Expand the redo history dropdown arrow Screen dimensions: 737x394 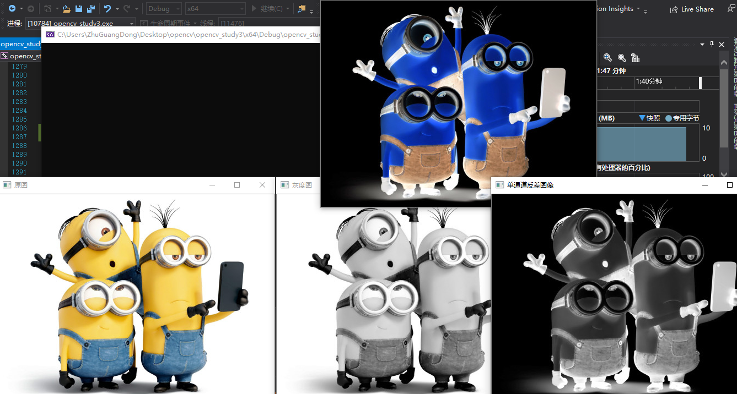click(136, 9)
